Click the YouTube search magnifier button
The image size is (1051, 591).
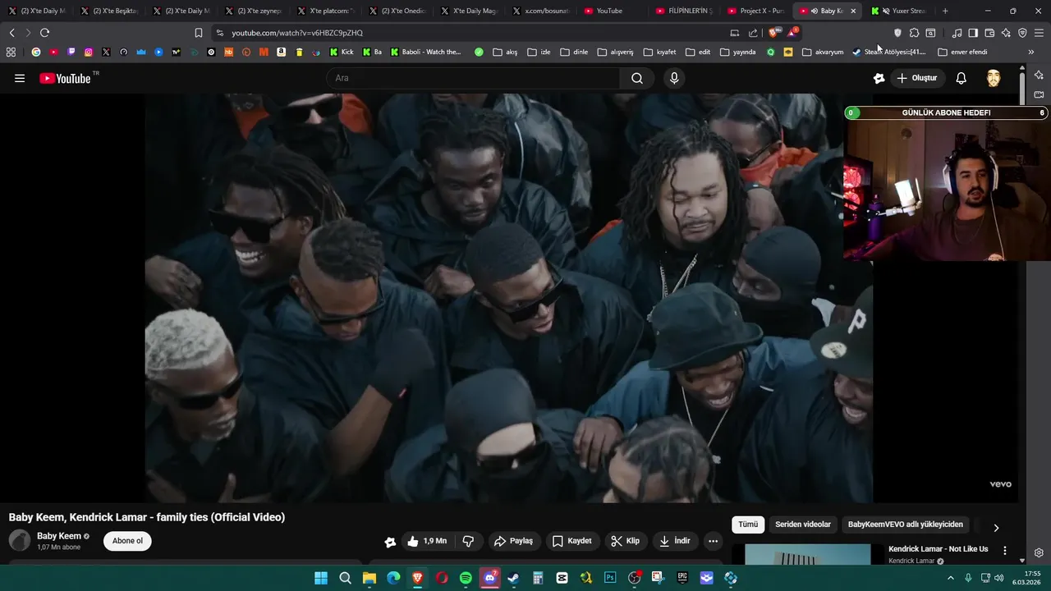[637, 78]
